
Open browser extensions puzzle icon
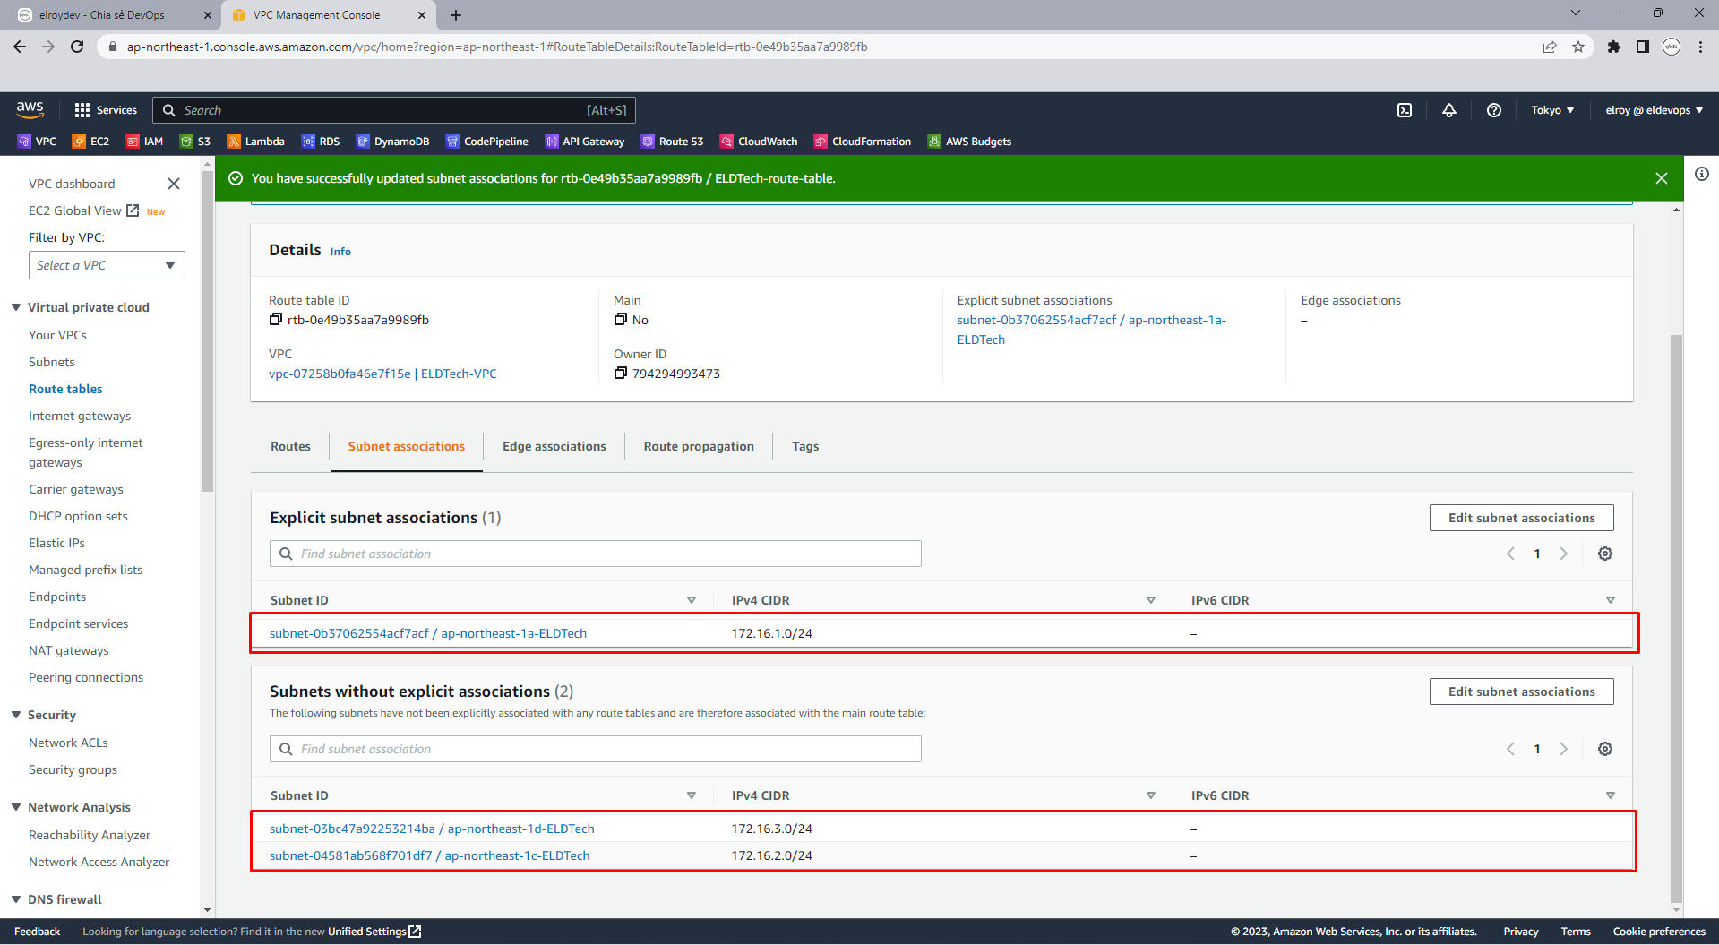click(x=1614, y=47)
